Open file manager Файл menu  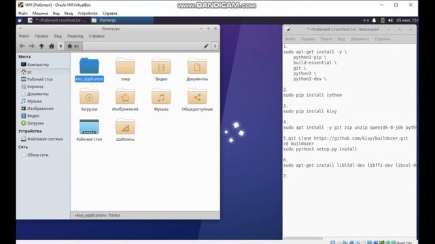(x=24, y=36)
